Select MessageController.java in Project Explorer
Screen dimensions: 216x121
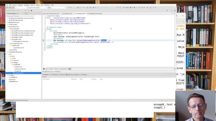pyautogui.click(x=21, y=41)
